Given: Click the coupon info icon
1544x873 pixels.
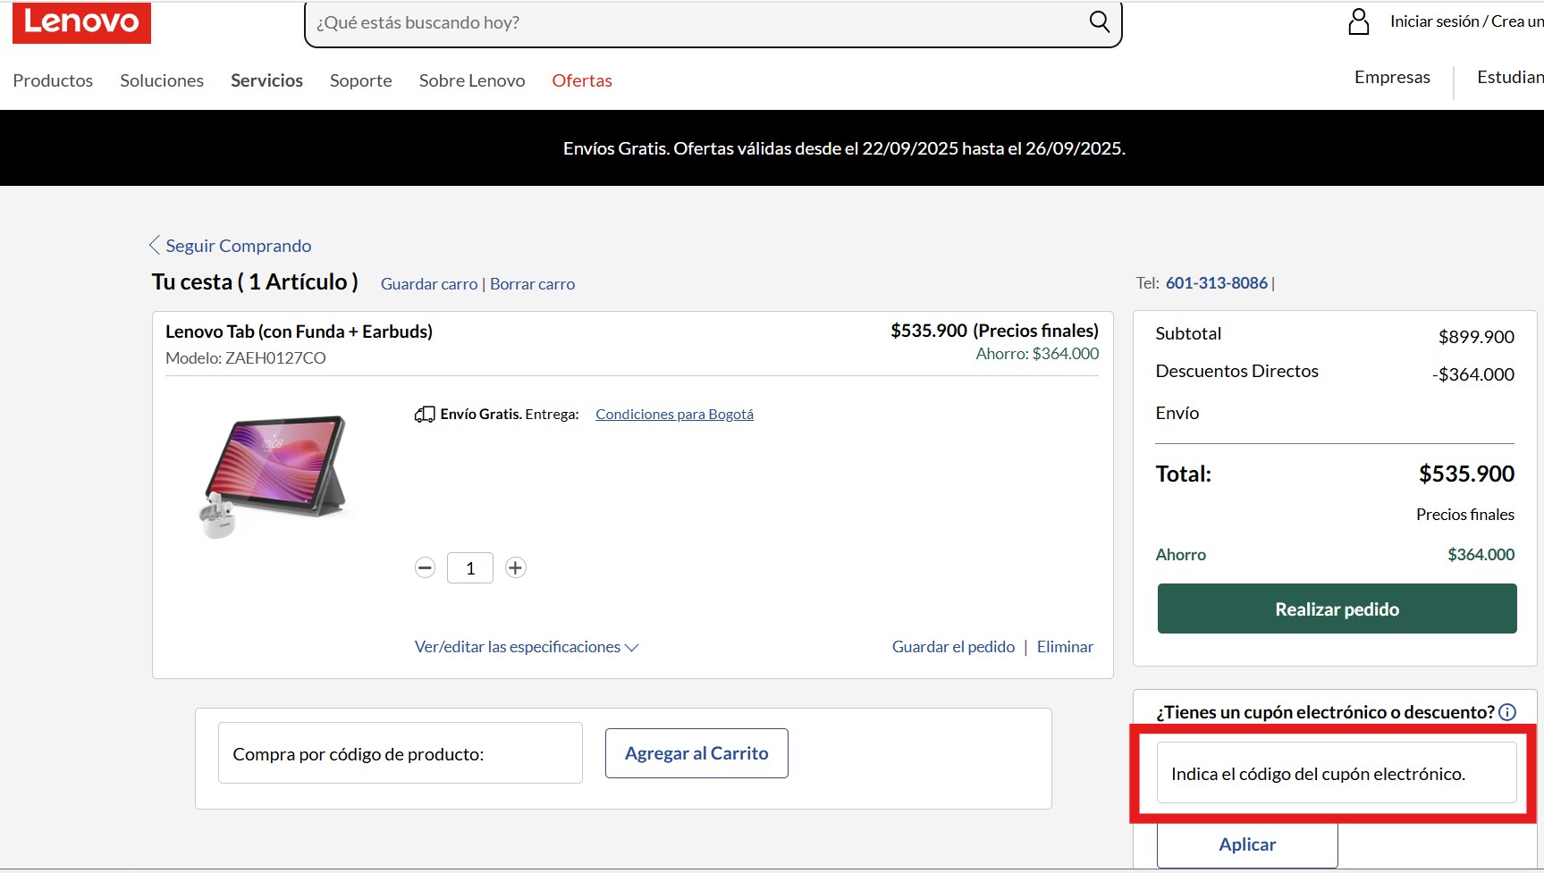Looking at the screenshot, I should tap(1507, 712).
